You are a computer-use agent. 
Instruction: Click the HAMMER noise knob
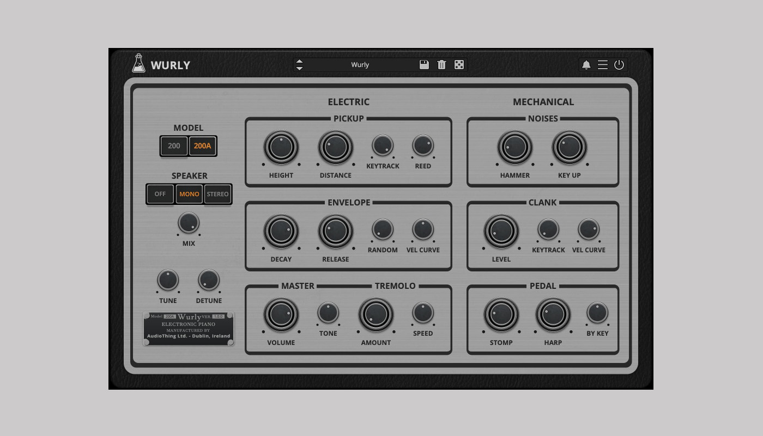[515, 147]
